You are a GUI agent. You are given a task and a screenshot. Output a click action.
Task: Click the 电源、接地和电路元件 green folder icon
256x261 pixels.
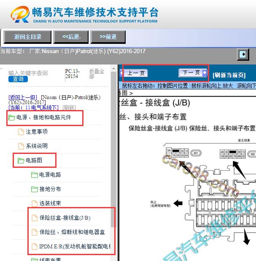point(11,118)
